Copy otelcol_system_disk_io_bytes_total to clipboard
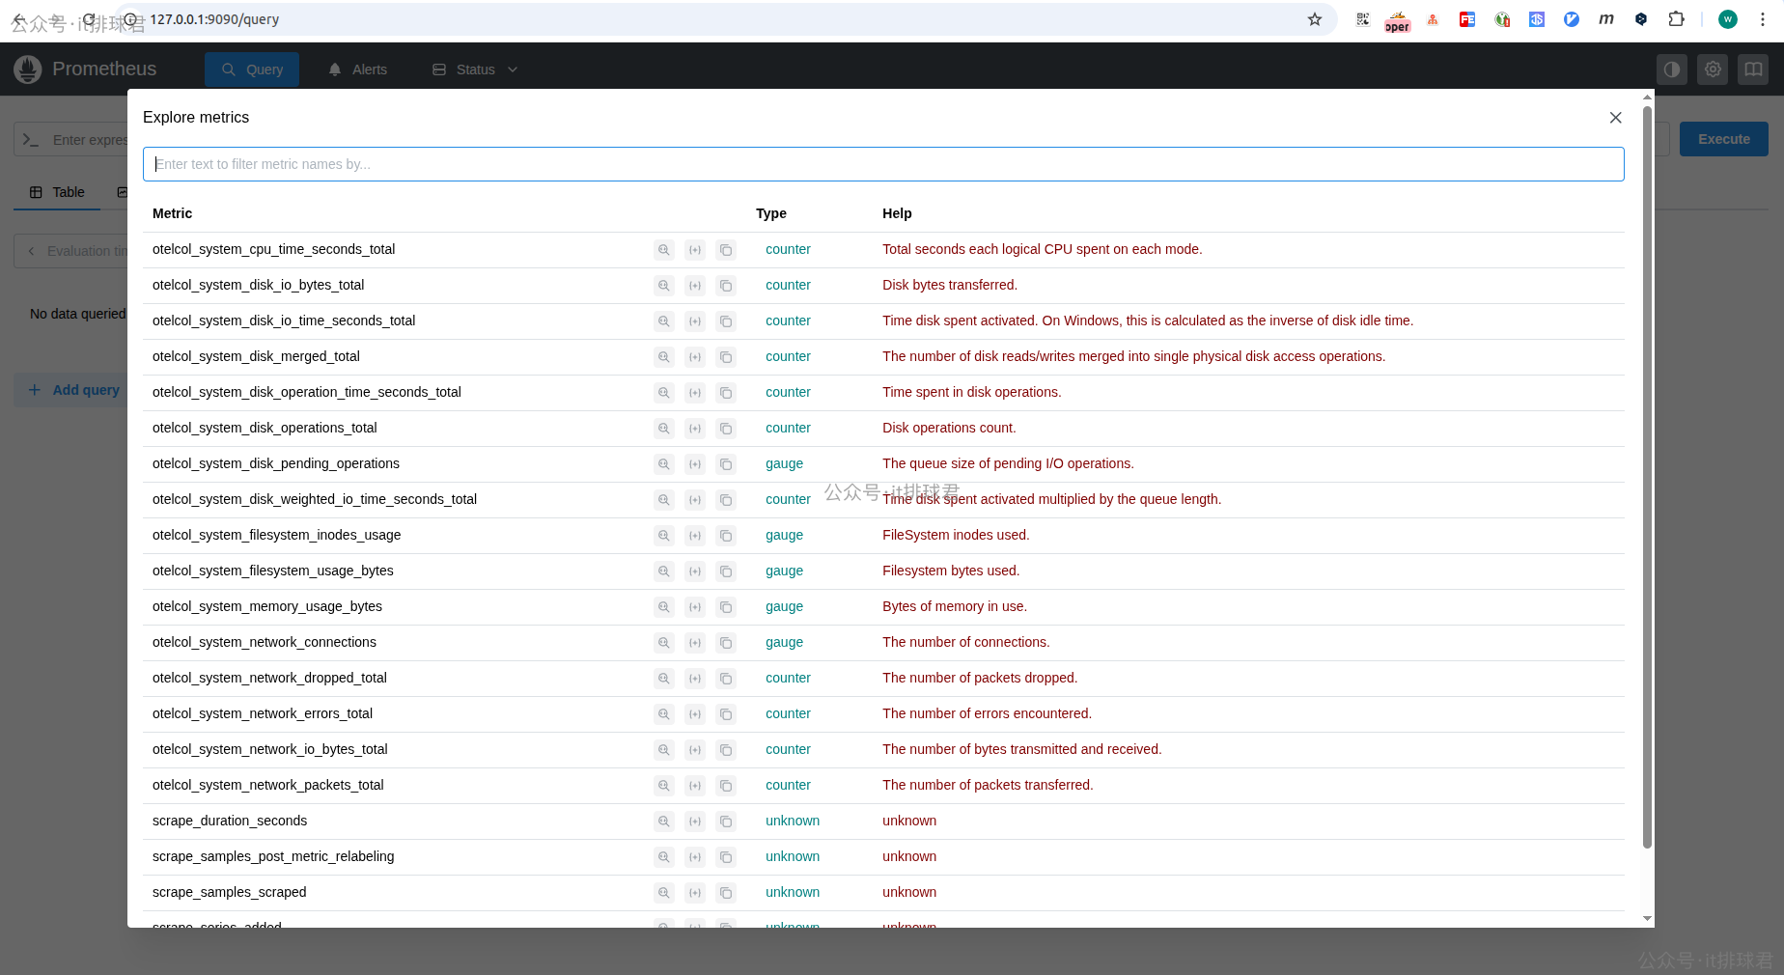 (726, 286)
